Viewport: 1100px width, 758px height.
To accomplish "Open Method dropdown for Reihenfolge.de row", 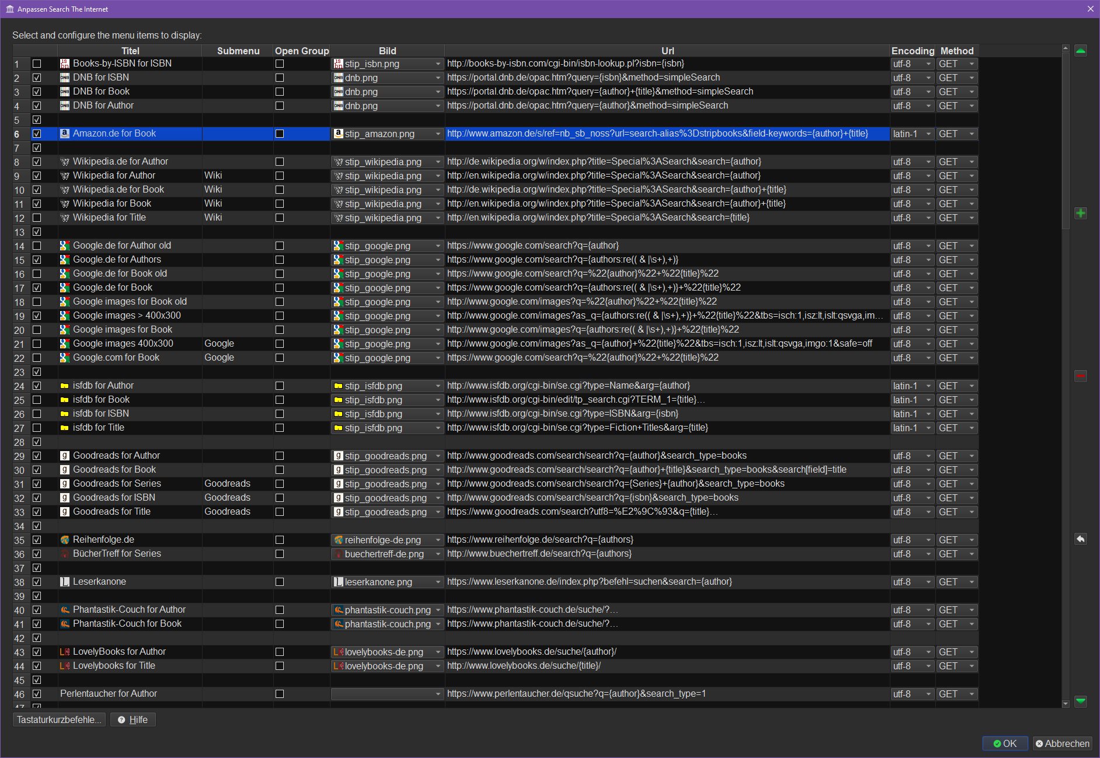I will click(957, 540).
